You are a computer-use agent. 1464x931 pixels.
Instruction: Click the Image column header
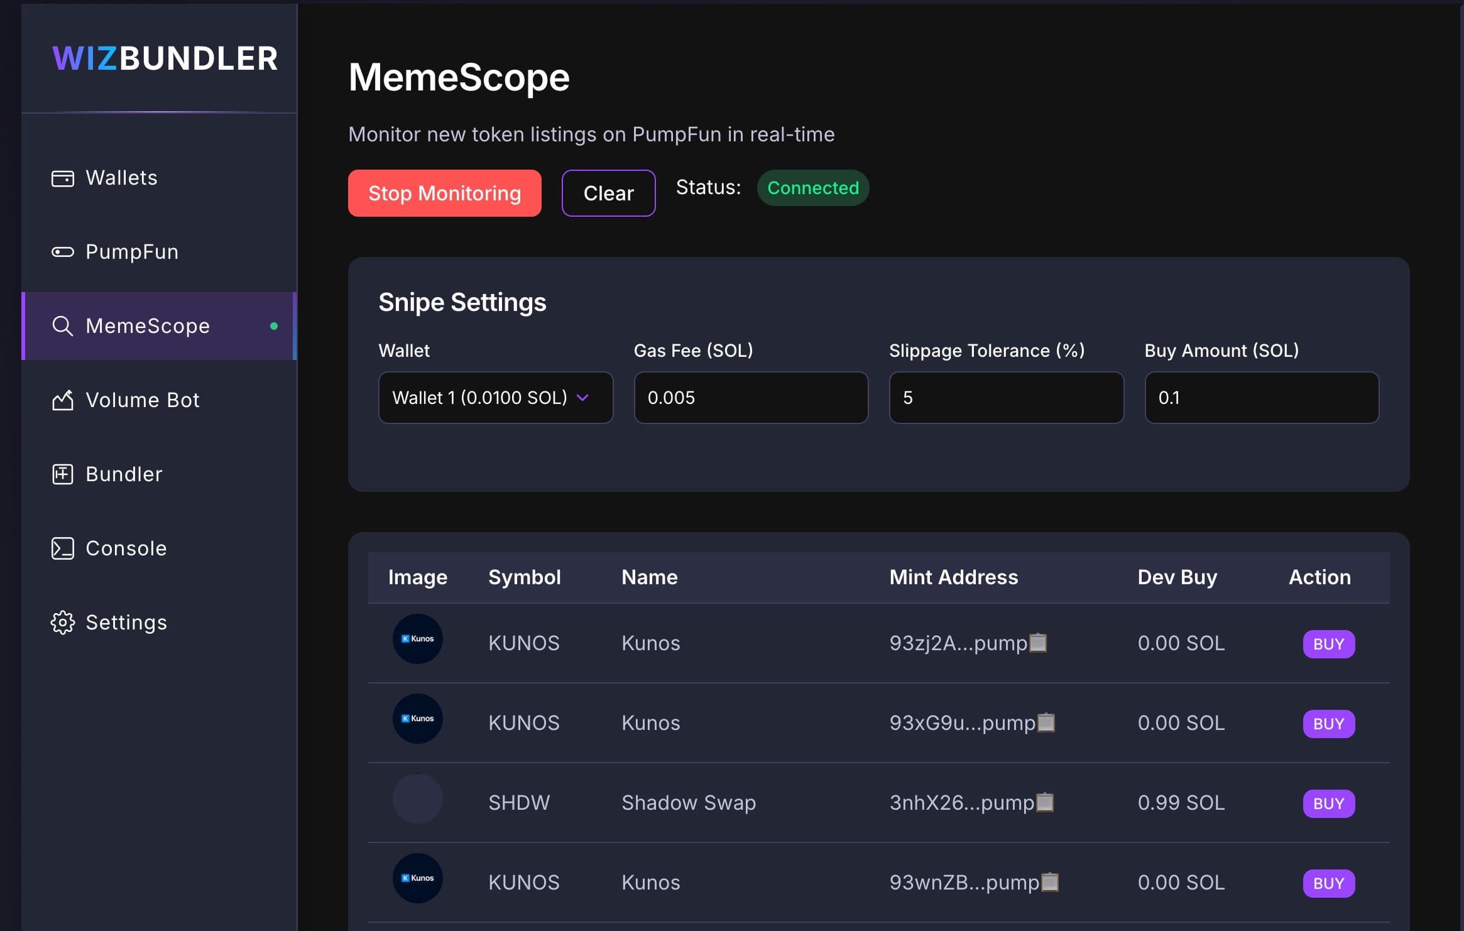pos(418,577)
